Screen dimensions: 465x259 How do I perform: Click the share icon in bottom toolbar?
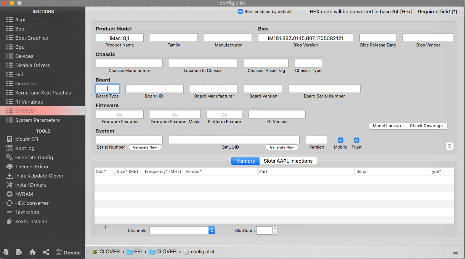tap(46, 252)
